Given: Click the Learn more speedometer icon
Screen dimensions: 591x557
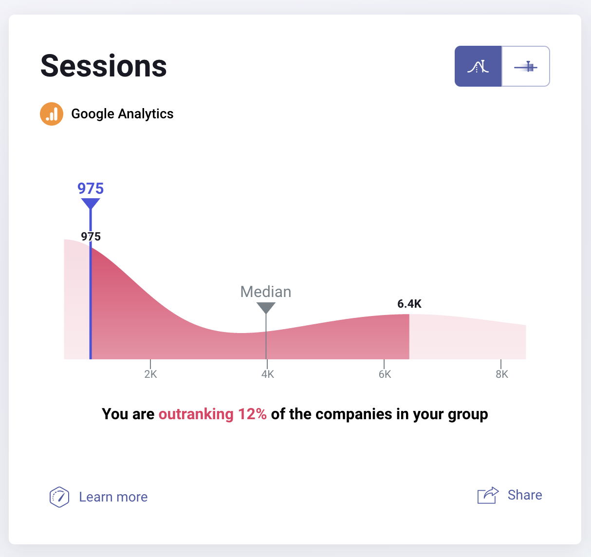Looking at the screenshot, I should [x=59, y=497].
